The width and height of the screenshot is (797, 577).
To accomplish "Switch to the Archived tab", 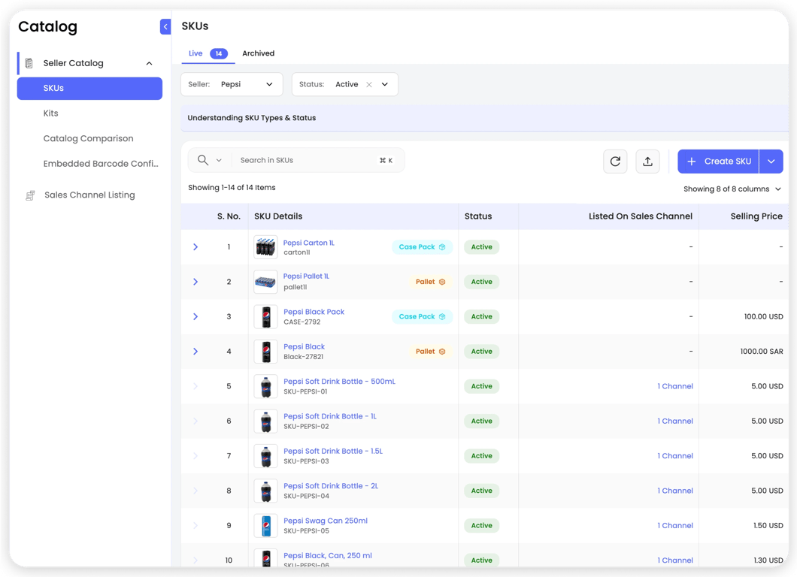I will tap(258, 53).
